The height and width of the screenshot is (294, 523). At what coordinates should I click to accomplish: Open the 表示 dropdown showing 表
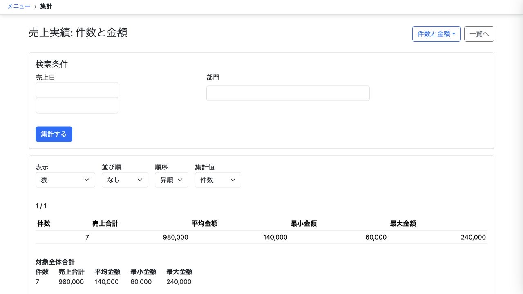65,180
